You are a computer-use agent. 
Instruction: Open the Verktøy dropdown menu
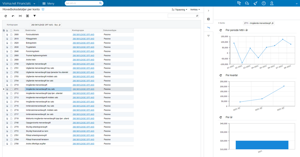(x=195, y=10)
